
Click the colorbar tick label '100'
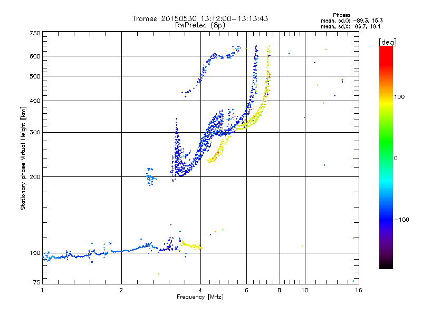[399, 97]
